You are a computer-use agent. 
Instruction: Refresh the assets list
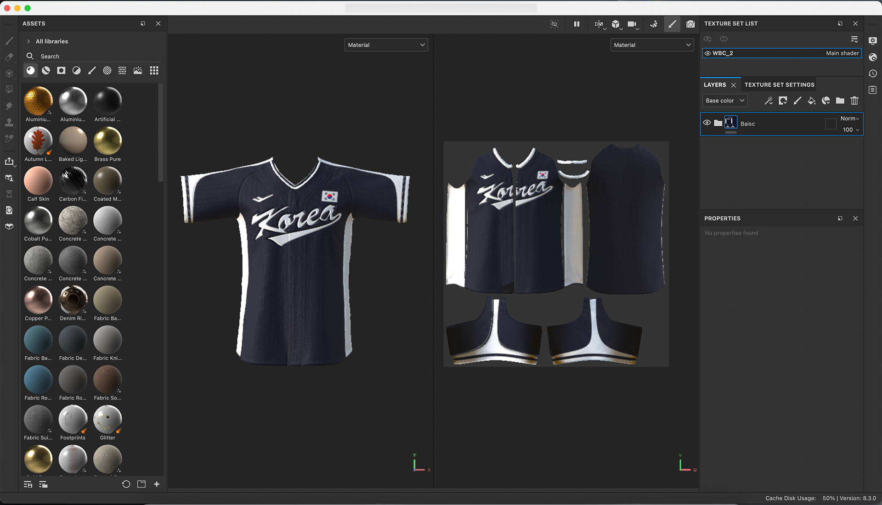coord(126,484)
